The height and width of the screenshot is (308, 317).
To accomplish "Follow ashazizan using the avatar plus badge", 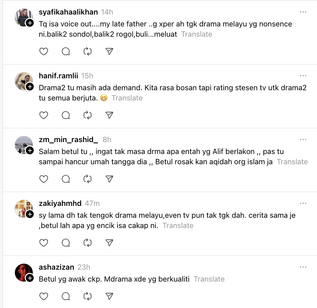I will [x=30, y=278].
